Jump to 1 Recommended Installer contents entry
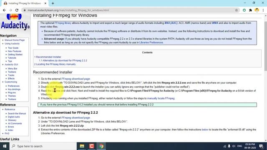Viewport: 267px width, 150px height. tap(48, 57)
